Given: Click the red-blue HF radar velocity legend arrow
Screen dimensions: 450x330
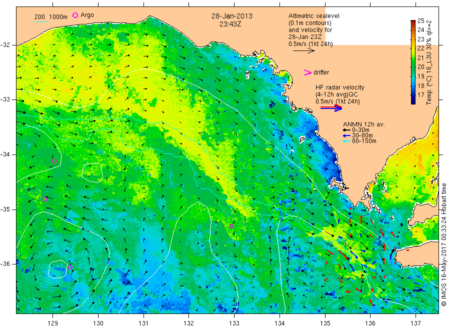Looking at the screenshot, I should tap(331, 108).
